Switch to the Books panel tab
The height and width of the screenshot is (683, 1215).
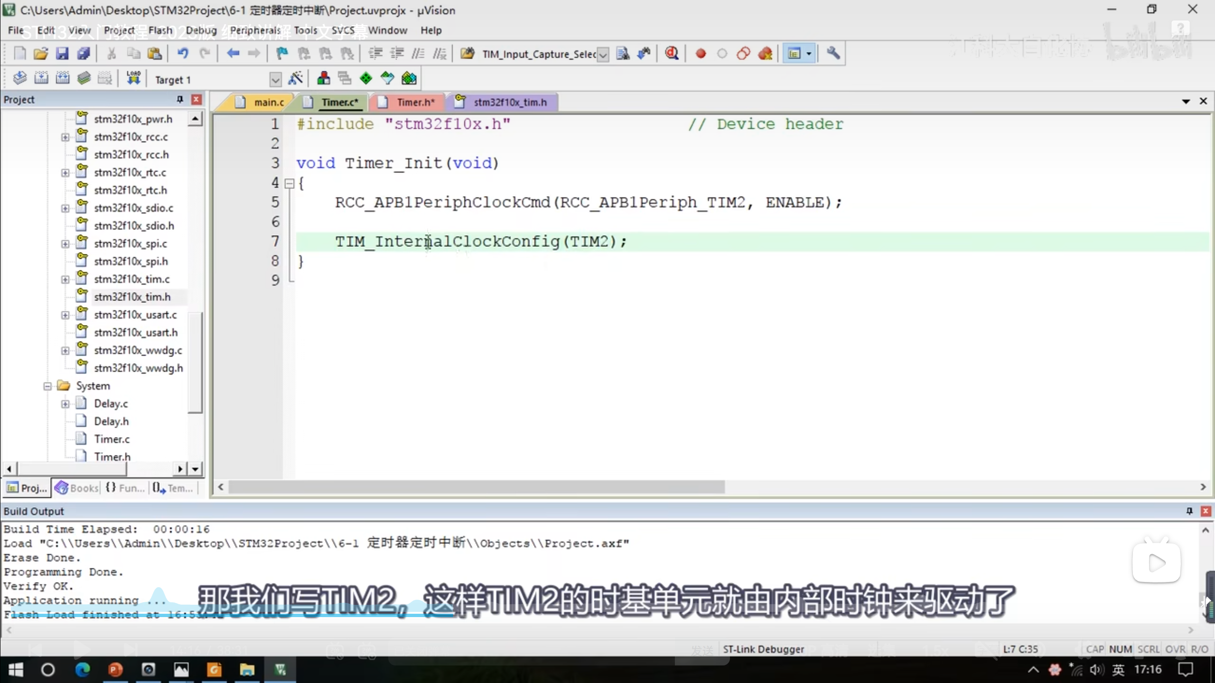click(77, 488)
